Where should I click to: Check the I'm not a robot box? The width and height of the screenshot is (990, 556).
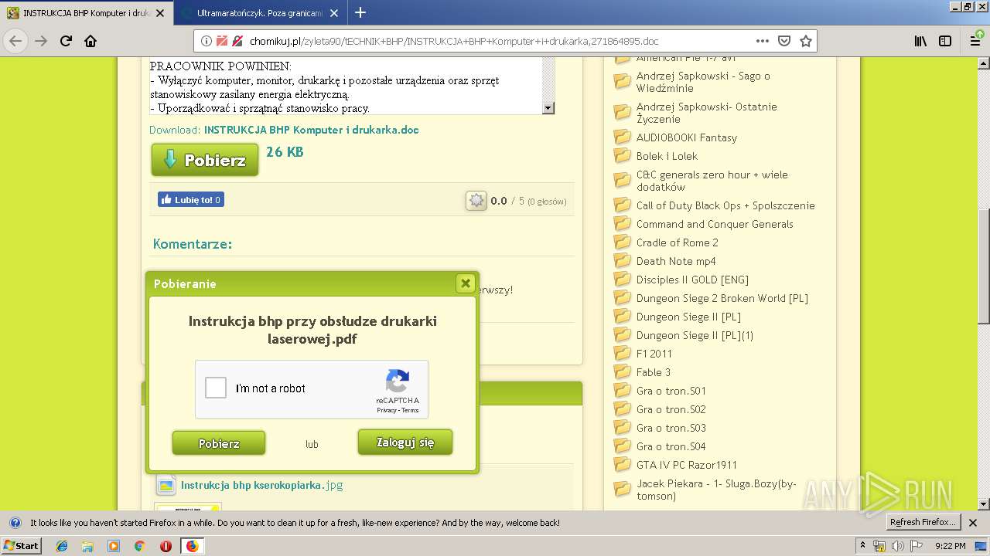tap(216, 388)
